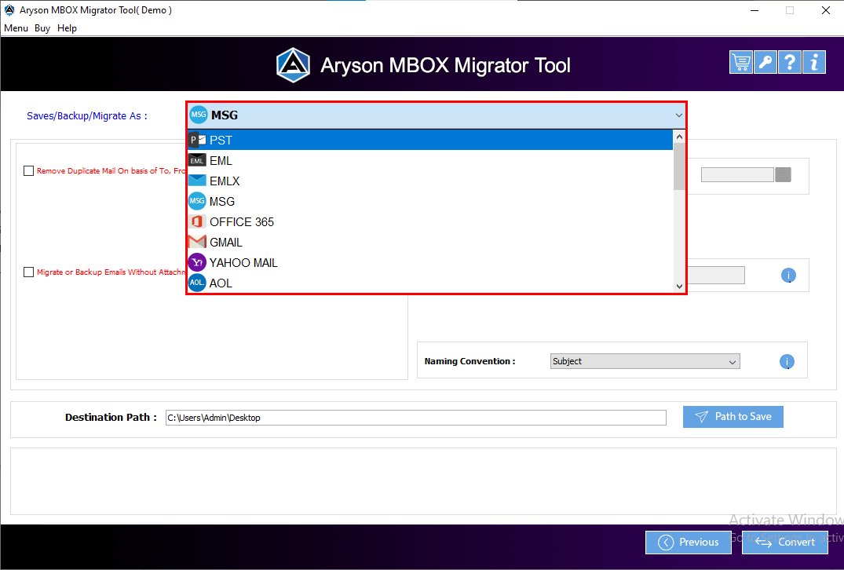Select YAHOO MAIL option

click(x=430, y=263)
